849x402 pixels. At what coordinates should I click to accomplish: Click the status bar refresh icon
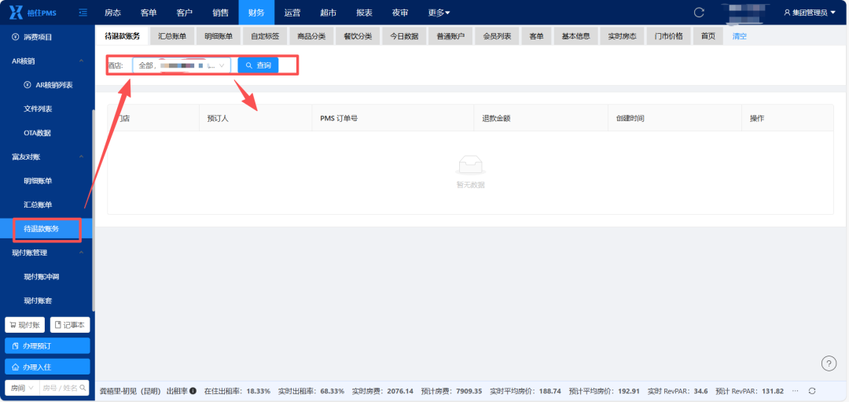click(x=811, y=391)
